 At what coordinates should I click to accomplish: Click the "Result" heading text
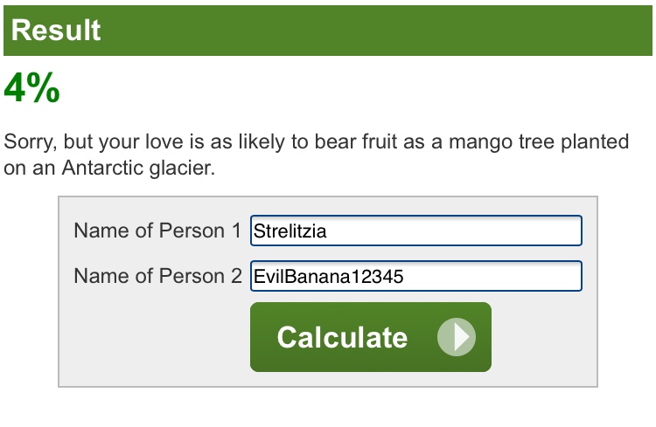pos(56,31)
